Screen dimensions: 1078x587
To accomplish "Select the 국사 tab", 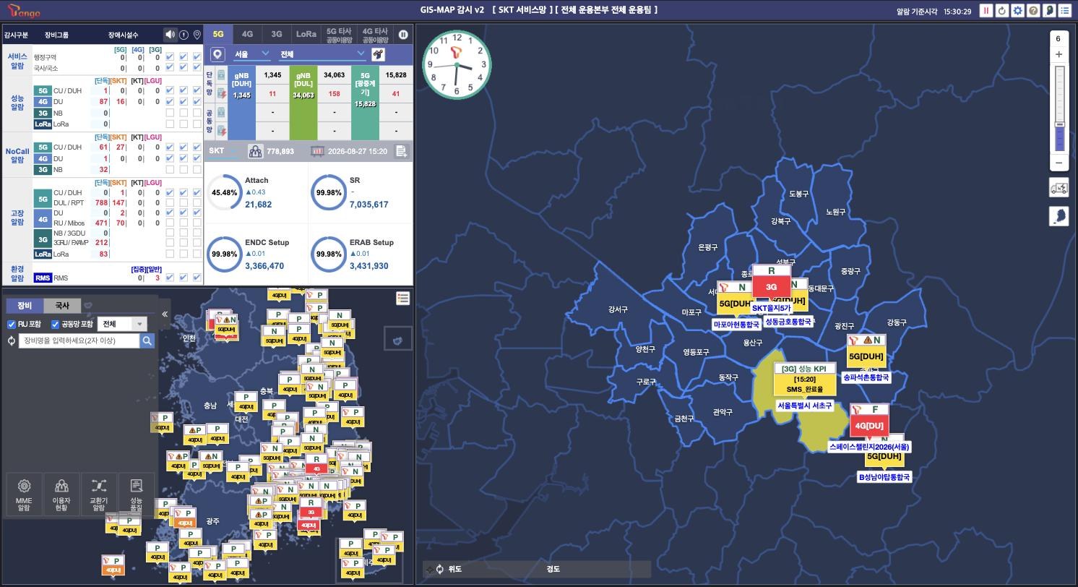I will tap(62, 306).
